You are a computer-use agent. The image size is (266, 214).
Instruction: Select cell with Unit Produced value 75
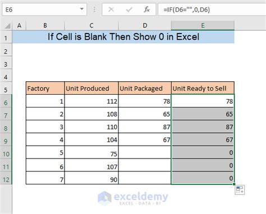91,152
